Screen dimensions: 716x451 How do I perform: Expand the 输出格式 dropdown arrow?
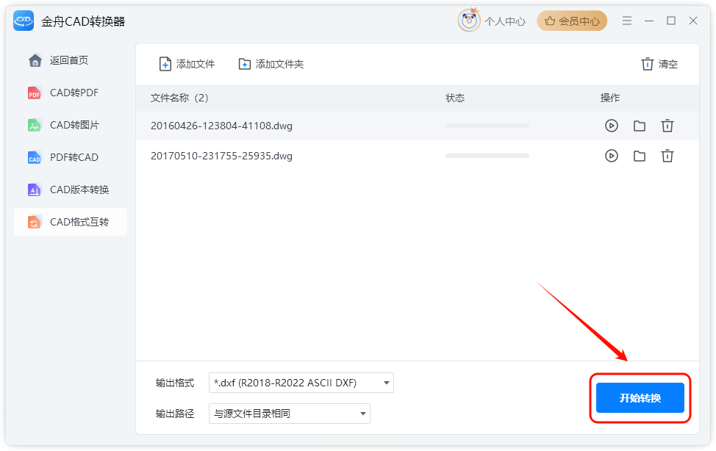coord(387,383)
